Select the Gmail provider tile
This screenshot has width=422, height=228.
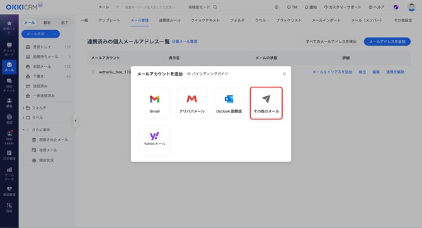[154, 103]
